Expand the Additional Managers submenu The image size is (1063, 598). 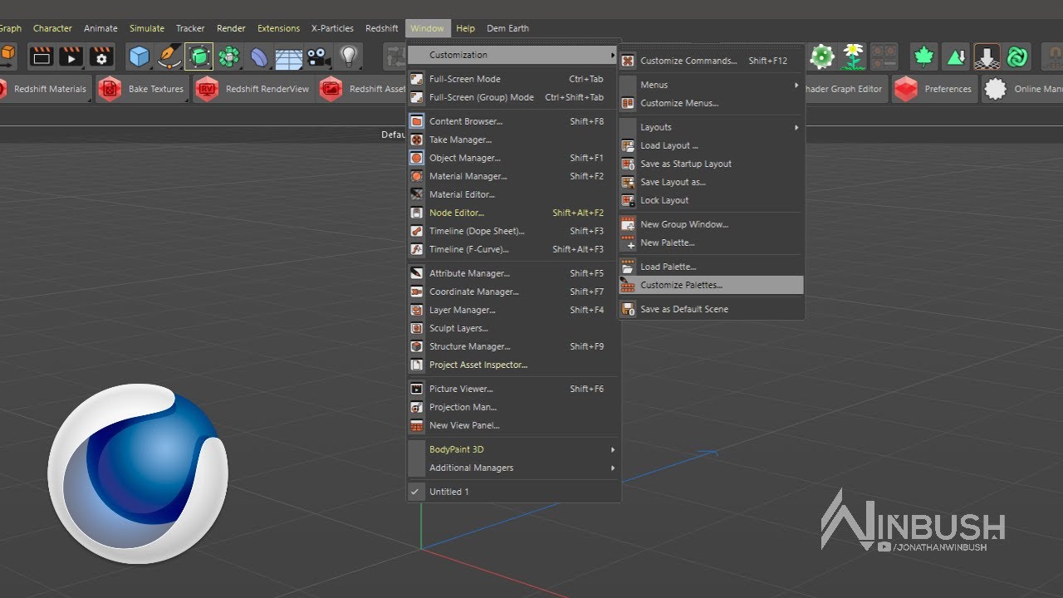513,468
